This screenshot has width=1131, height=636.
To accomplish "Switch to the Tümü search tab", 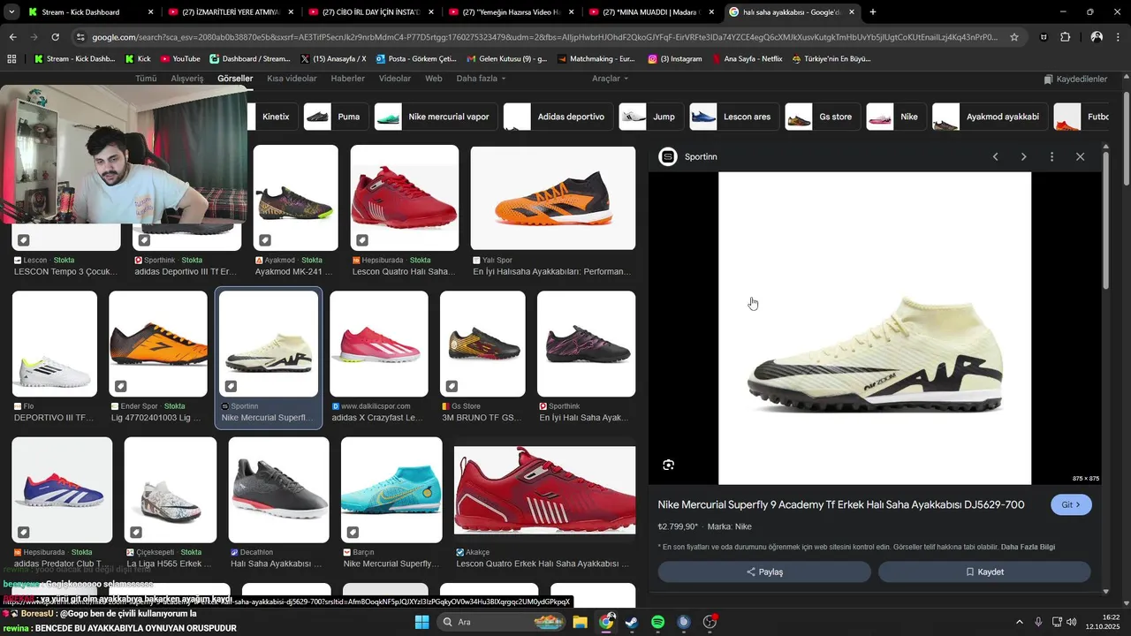I will tap(146, 79).
